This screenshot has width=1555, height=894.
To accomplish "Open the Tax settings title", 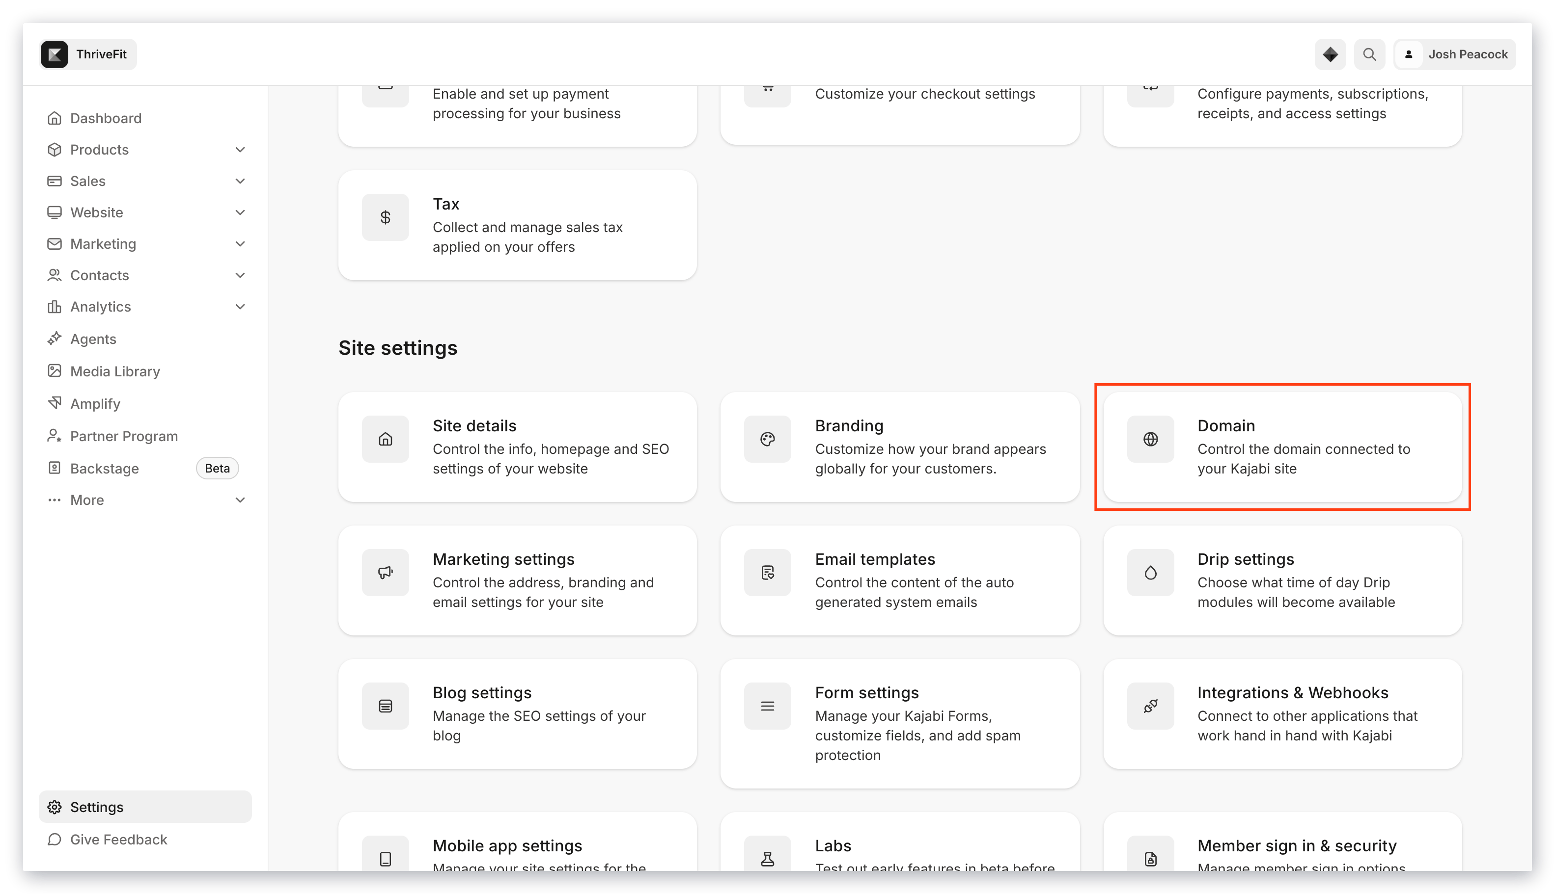I will (x=445, y=204).
